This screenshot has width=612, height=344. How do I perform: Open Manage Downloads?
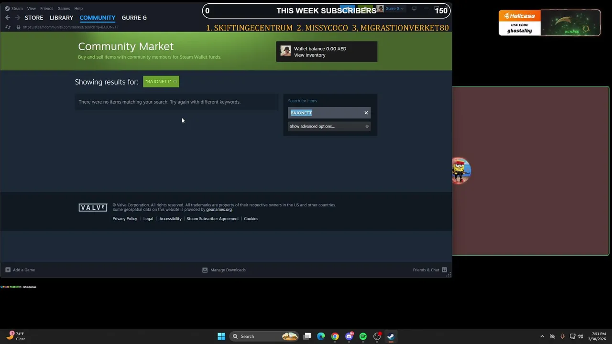[x=224, y=270]
